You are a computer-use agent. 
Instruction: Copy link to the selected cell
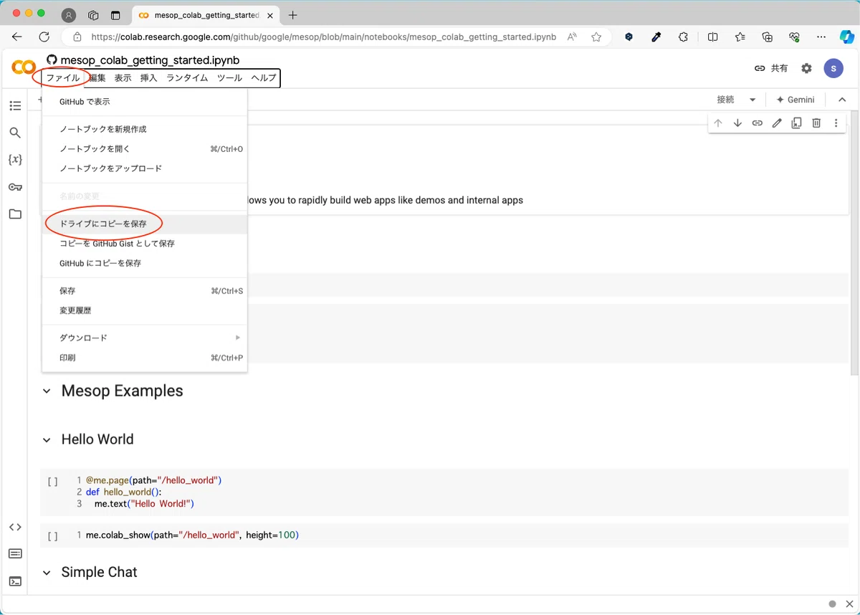(x=757, y=123)
